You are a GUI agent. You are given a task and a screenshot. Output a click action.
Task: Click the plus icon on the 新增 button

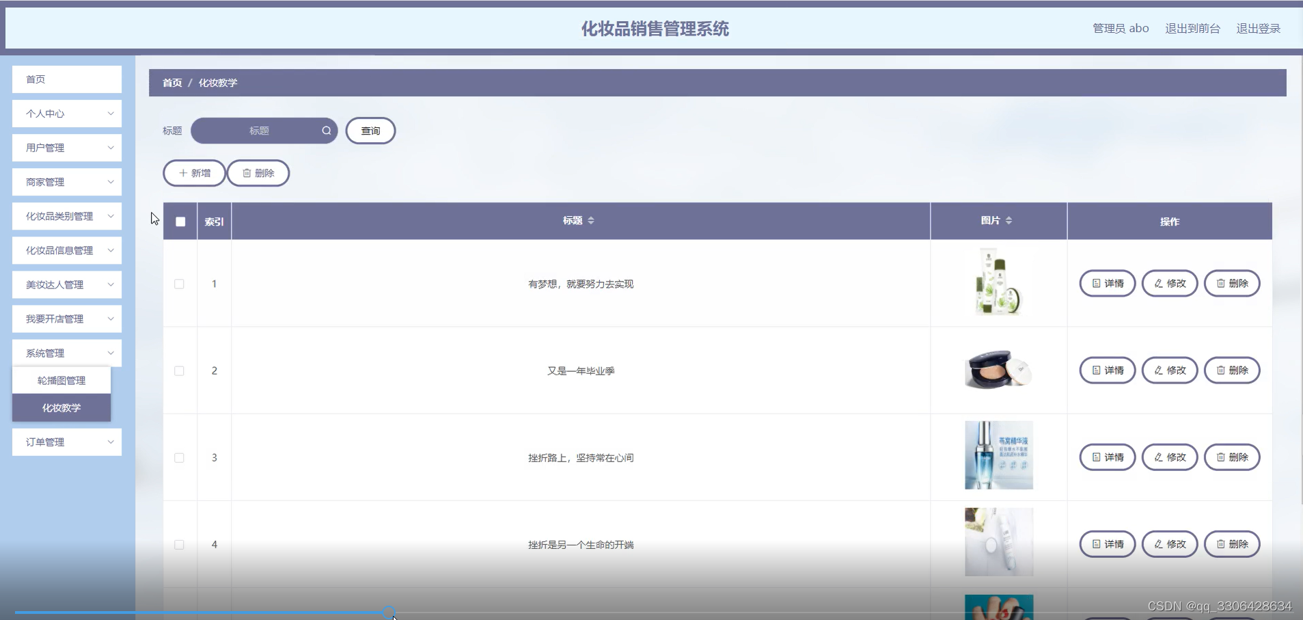183,173
